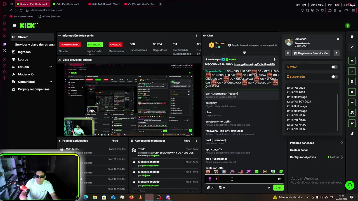Image resolution: width=358 pixels, height=201 pixels.
Task: Open the shop icon below chat
Action: [222, 188]
